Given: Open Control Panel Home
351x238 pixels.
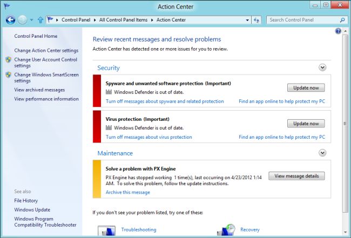Looking at the screenshot, I should pos(36,36).
